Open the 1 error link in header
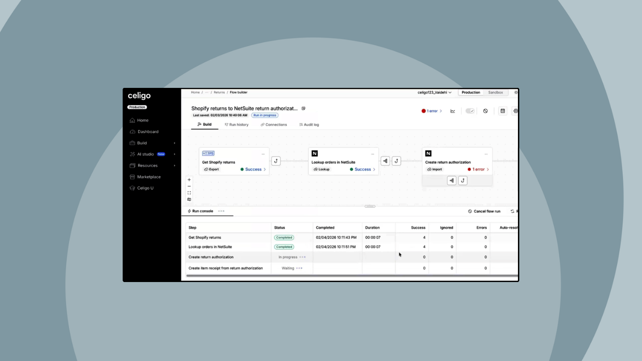 coord(432,111)
